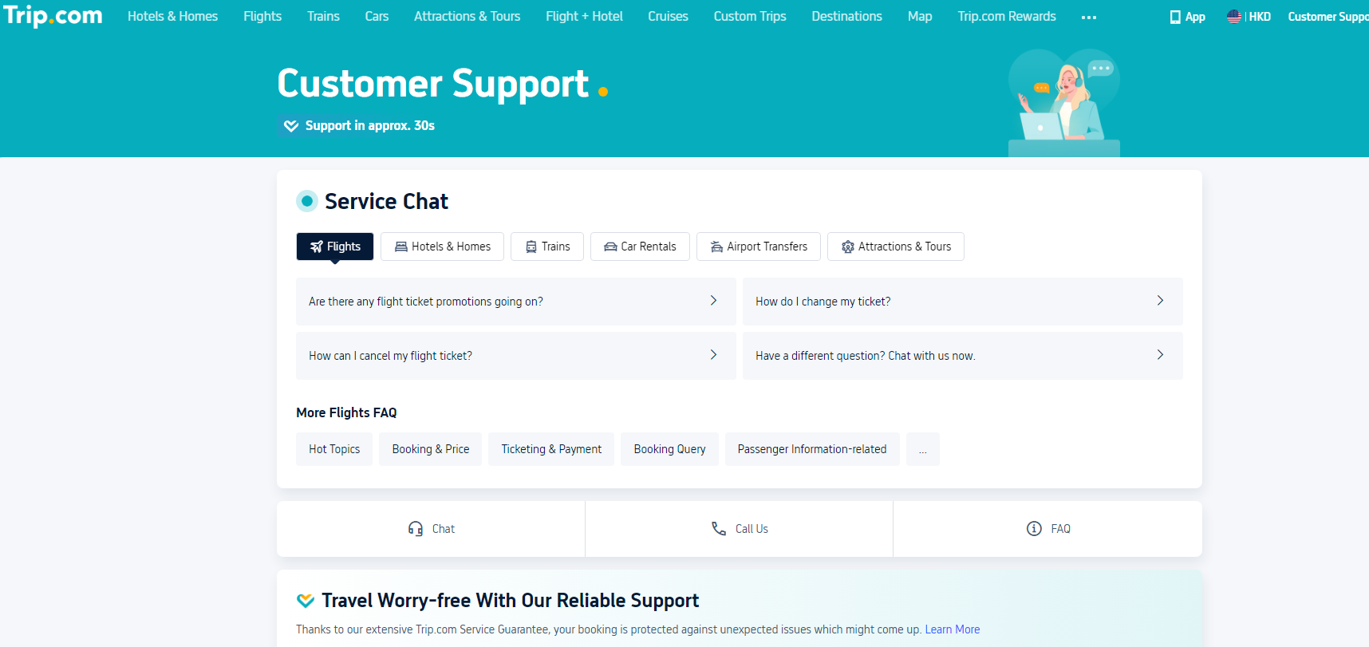Image resolution: width=1369 pixels, height=647 pixels.
Task: Click the Call Us phone icon
Action: 718,528
